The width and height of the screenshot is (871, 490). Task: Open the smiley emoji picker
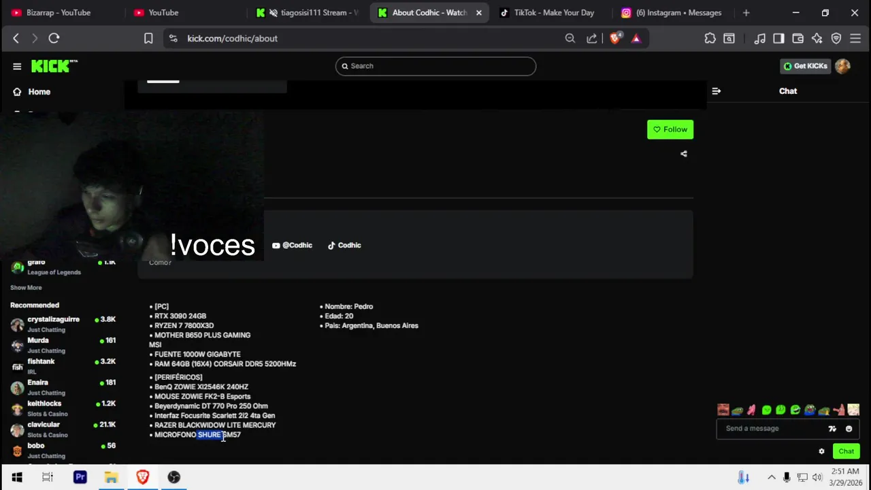[x=849, y=429]
